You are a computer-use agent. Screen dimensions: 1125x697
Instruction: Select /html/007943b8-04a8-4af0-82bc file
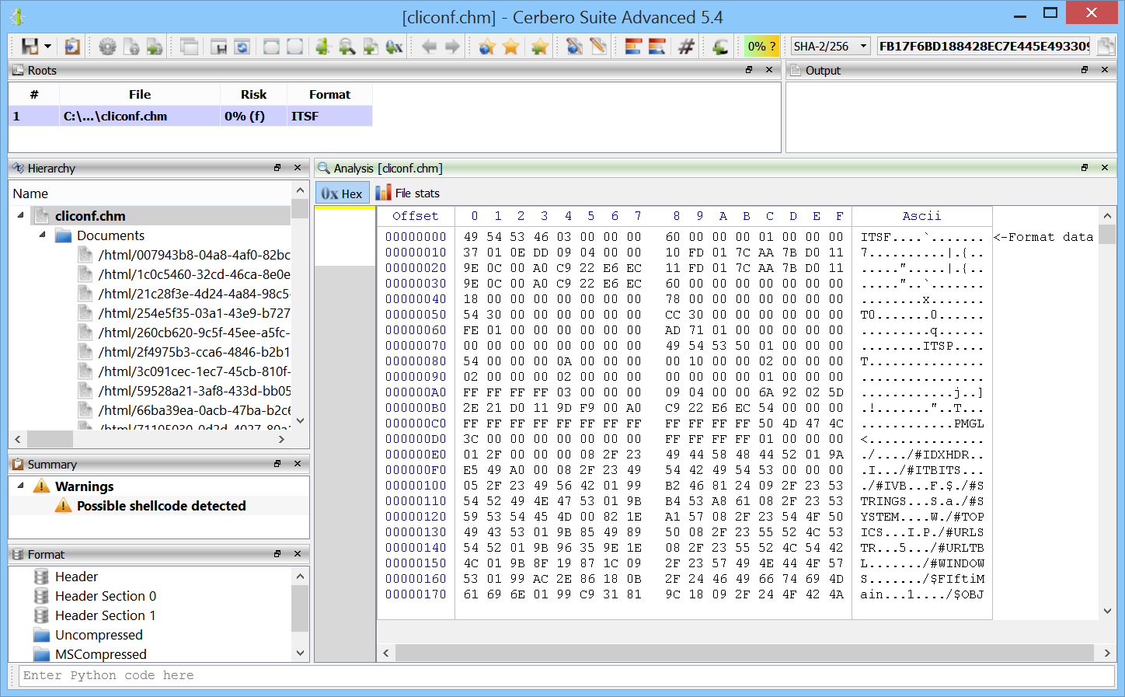(x=194, y=255)
